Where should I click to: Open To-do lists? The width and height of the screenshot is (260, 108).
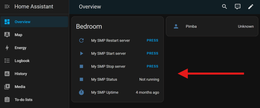[23, 100]
